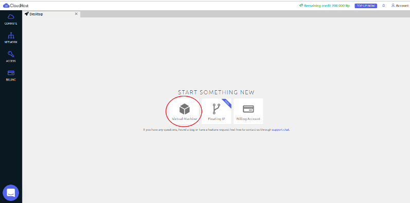This screenshot has height=203, width=410.
Task: Close the Desktop tab
Action: point(76,14)
